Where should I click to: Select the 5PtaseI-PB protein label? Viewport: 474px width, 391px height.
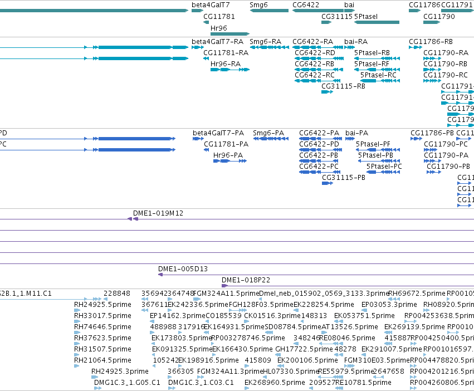tap(376, 155)
